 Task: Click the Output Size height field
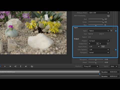point(103,44)
